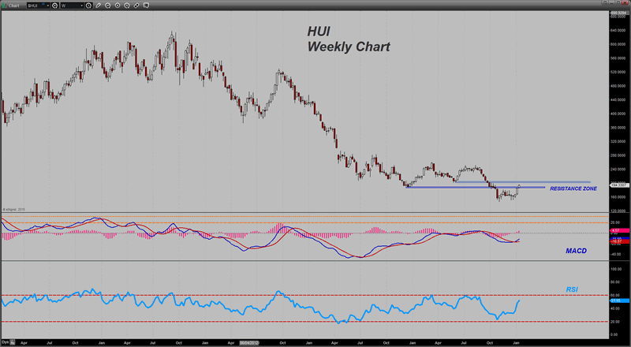This screenshot has height=347, width=631.
Task: Click the clock icon beside the W interval
Action: coord(88,6)
